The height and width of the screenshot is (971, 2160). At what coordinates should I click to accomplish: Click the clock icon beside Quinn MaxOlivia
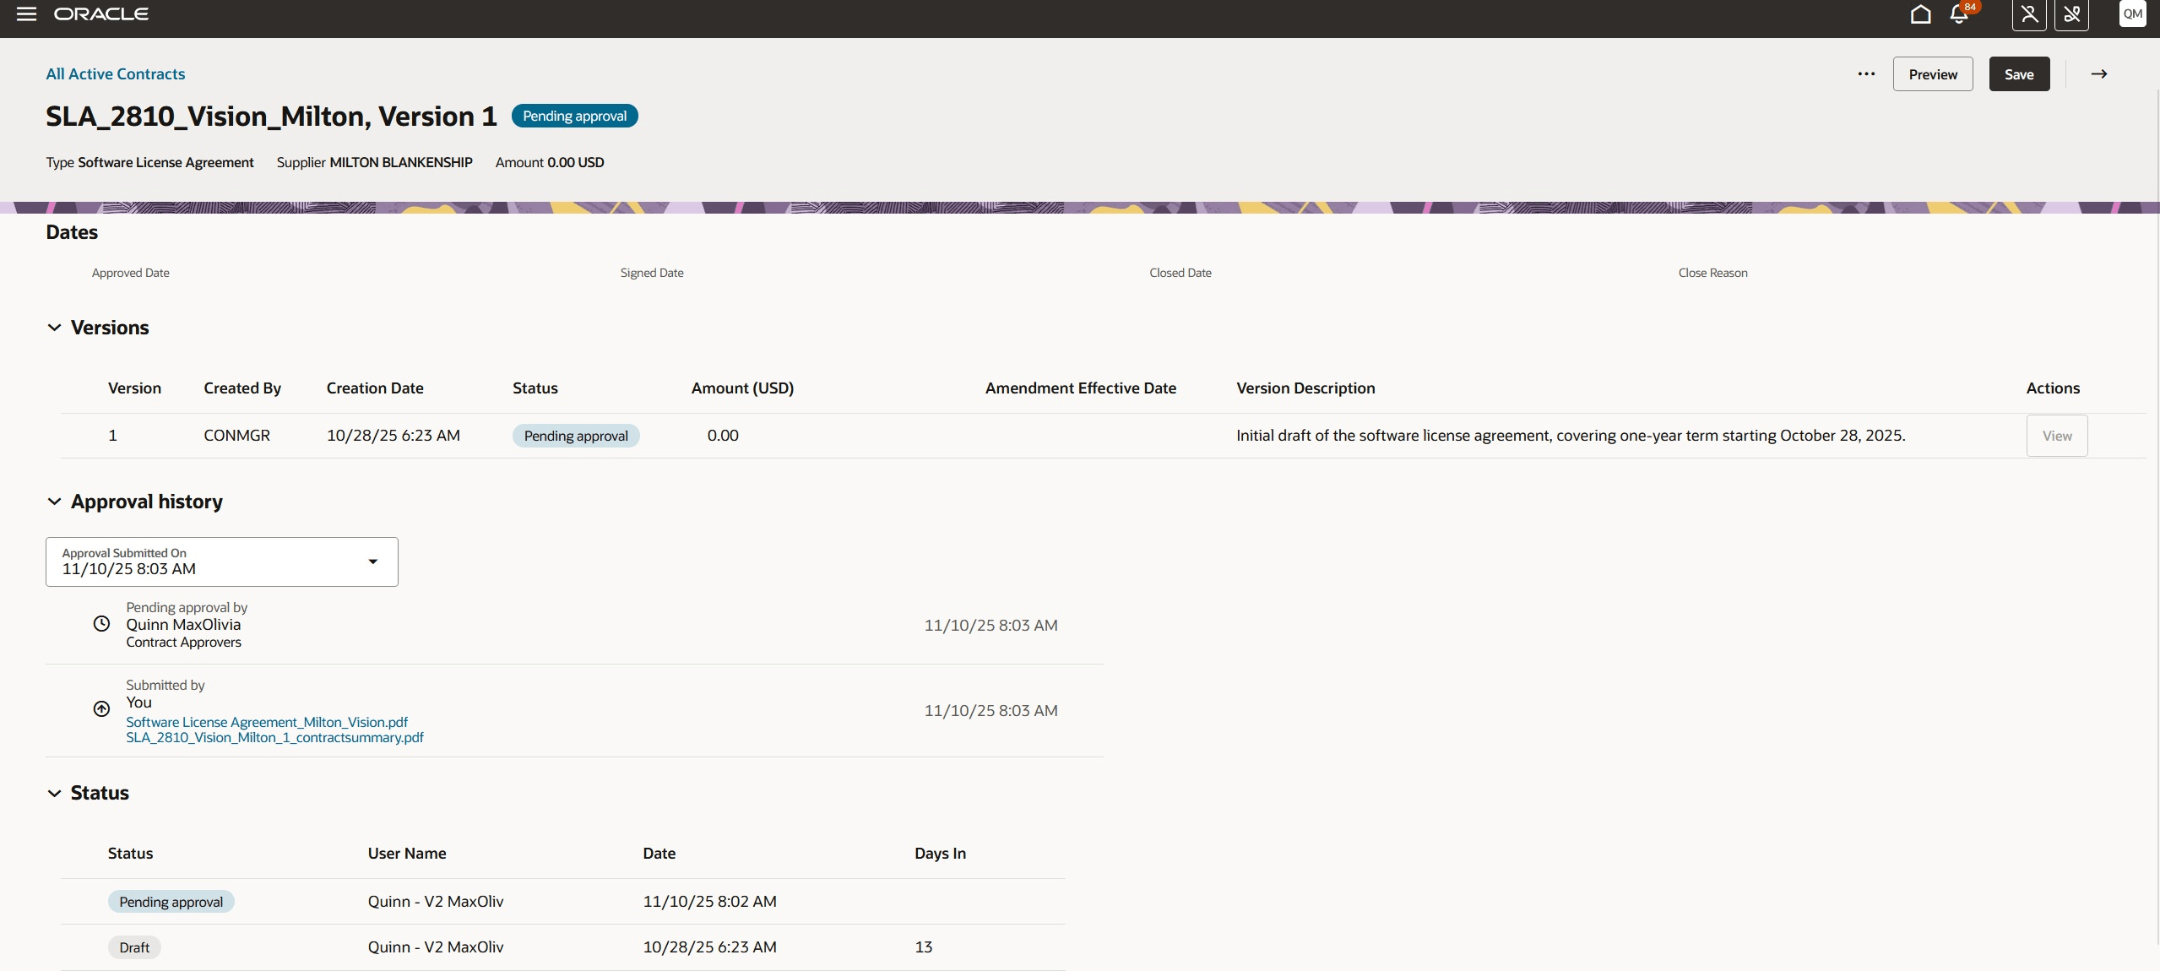pyautogui.click(x=101, y=624)
